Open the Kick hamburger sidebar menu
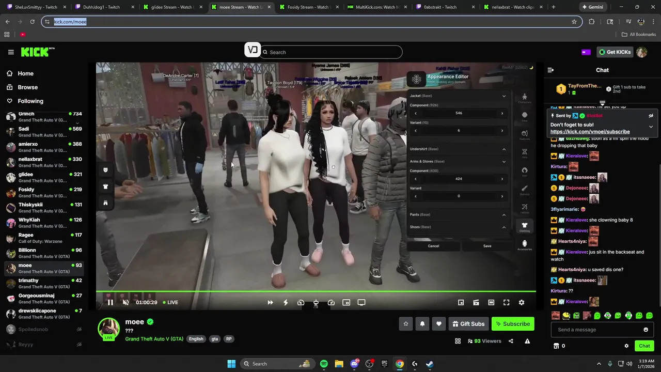This screenshot has width=661, height=372. [x=11, y=52]
